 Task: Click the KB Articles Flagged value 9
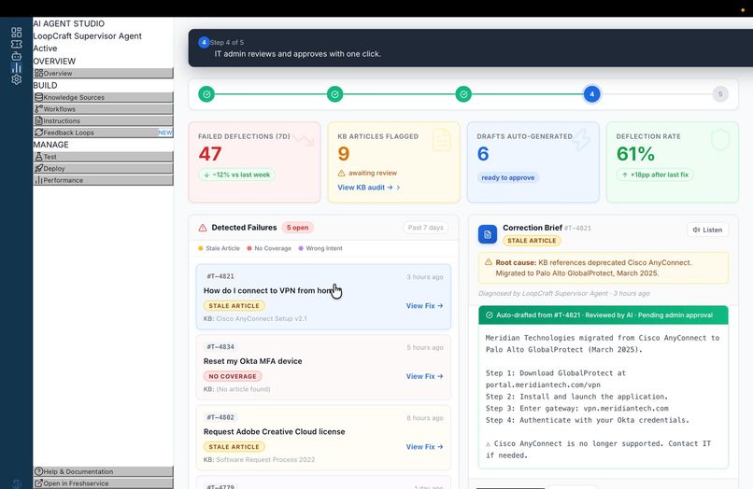coord(344,154)
